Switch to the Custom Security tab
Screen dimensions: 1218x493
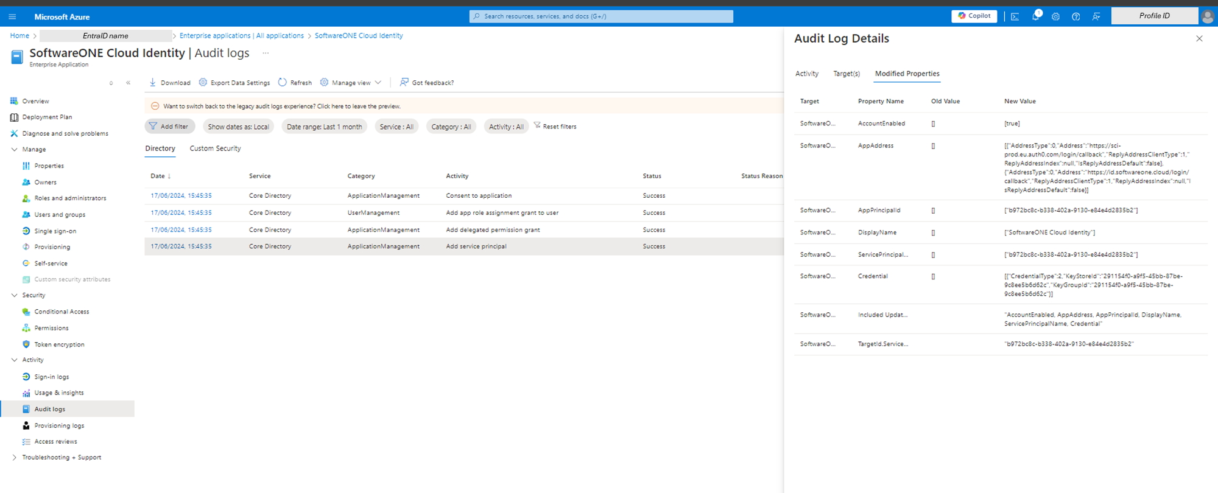click(215, 149)
